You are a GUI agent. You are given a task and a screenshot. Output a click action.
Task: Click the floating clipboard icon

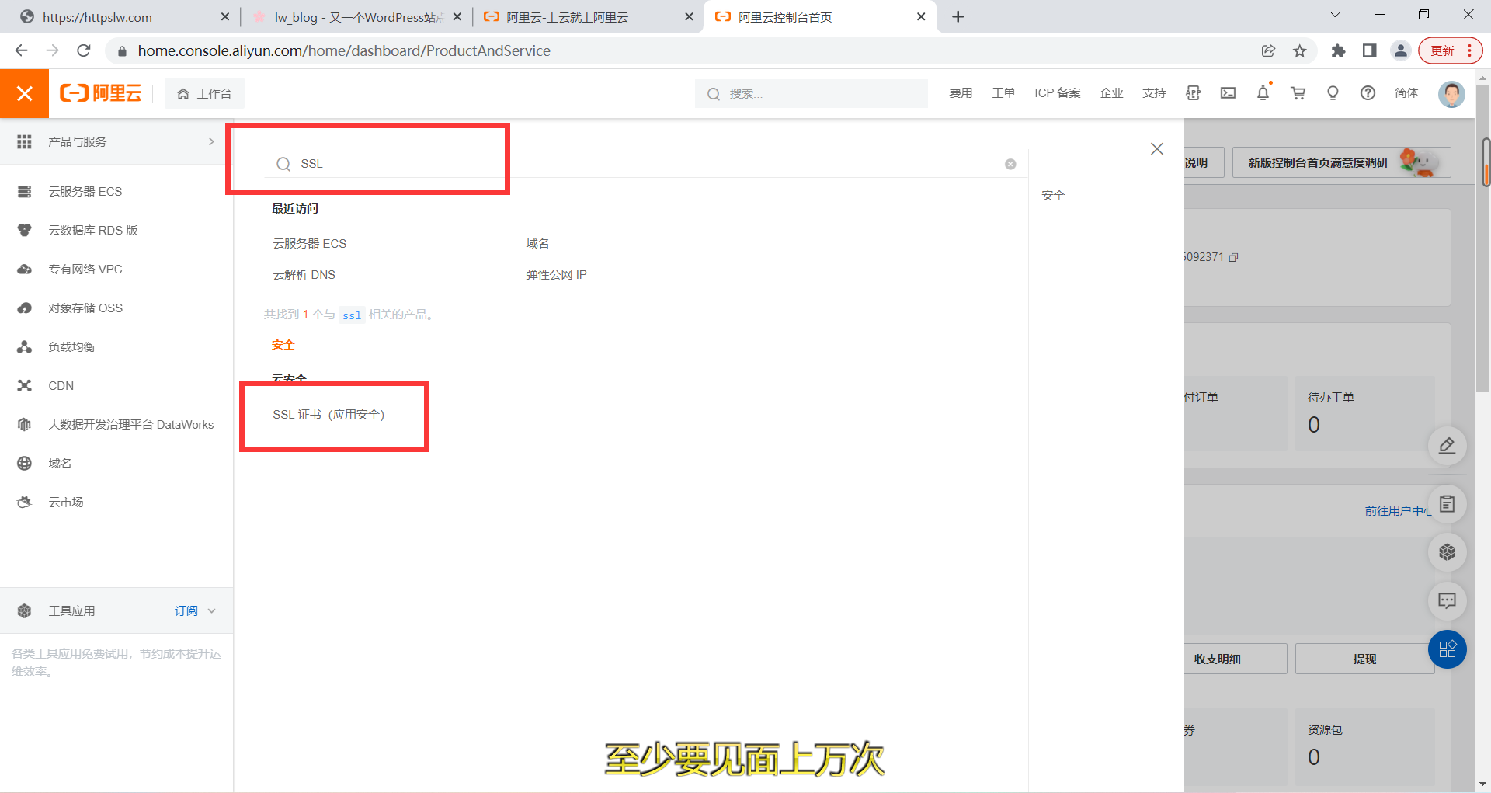pyautogui.click(x=1448, y=504)
